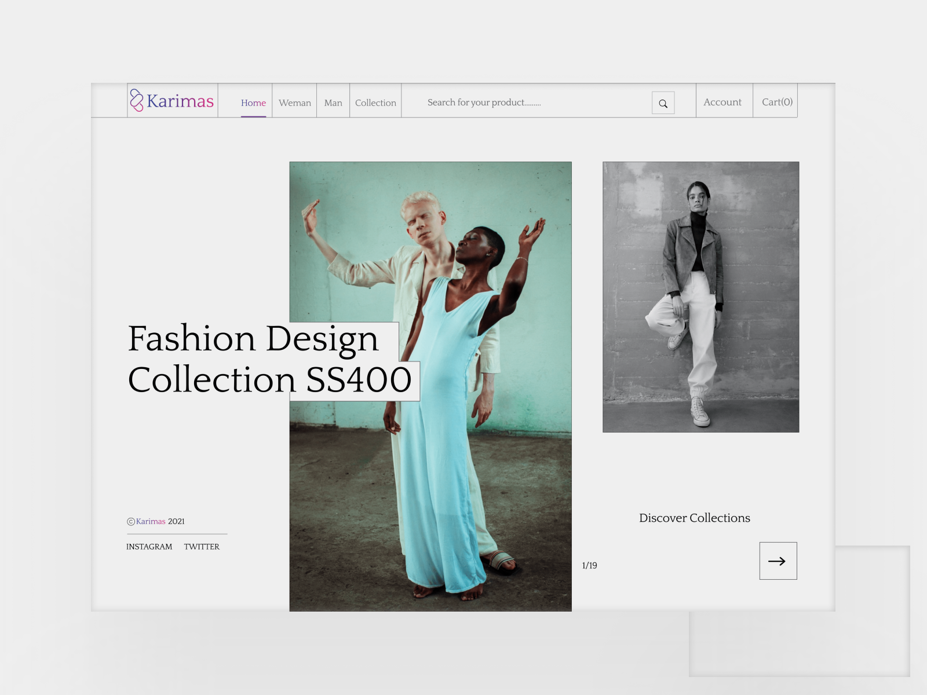The width and height of the screenshot is (927, 695).
Task: Click the Karimas logo icon
Action: click(137, 100)
